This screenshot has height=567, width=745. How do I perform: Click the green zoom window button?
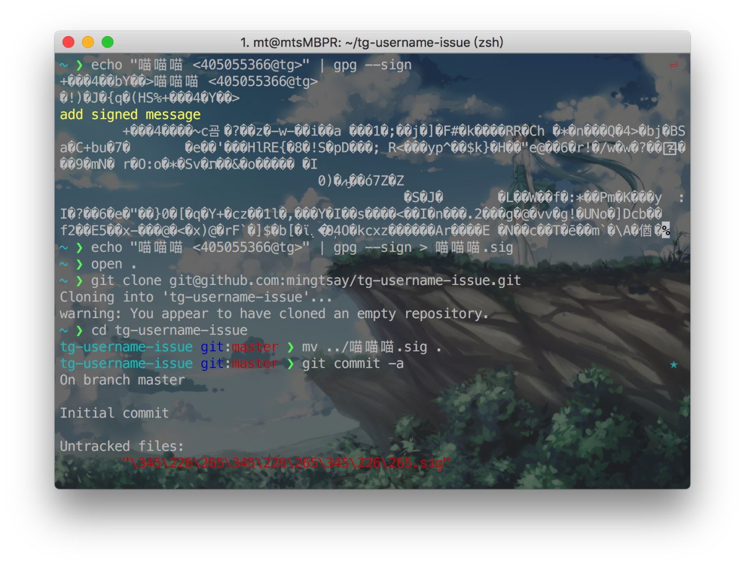(108, 42)
